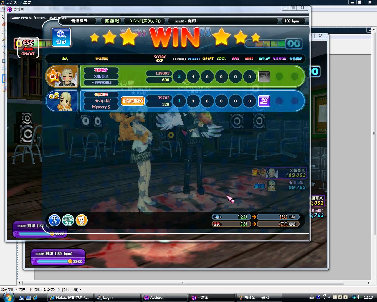Click the MISSION column header
The height and width of the screenshot is (302, 377).
coord(279,59)
